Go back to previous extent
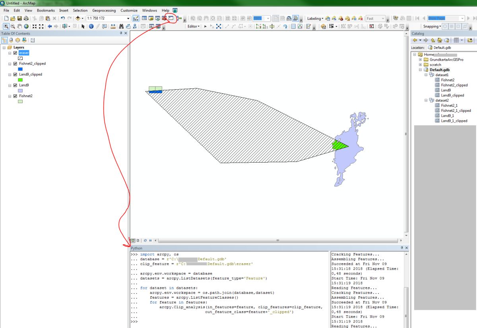Viewport: 477px width, 328px height. (x=50, y=26)
